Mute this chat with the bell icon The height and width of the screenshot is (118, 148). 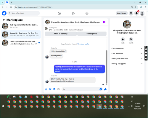[123, 40]
